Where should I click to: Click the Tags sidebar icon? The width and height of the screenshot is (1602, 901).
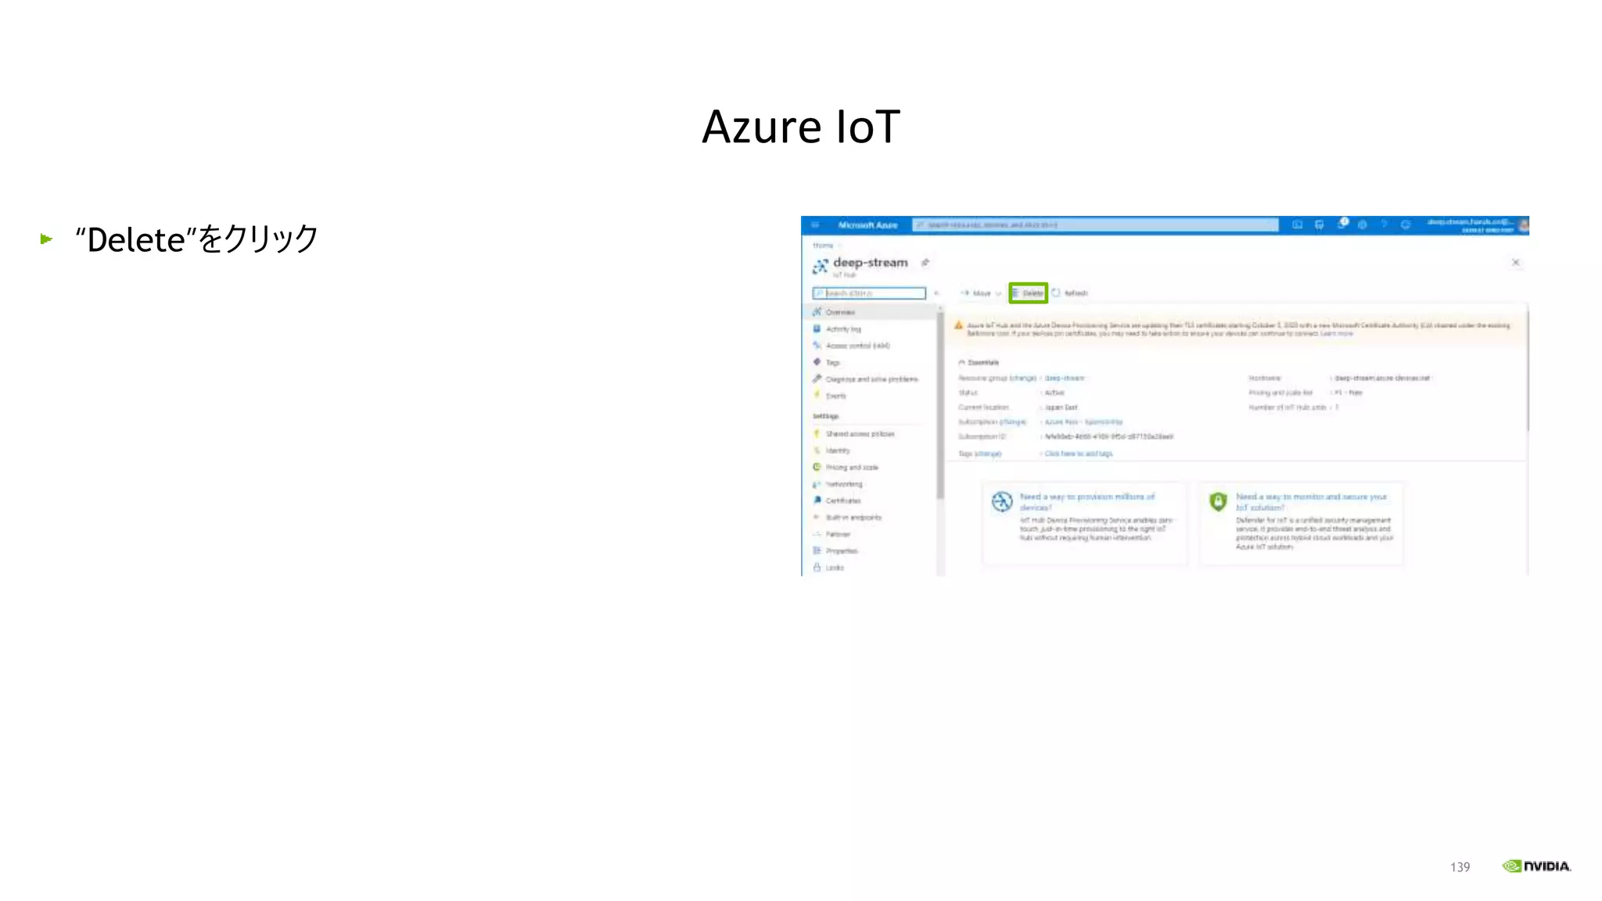(x=817, y=362)
